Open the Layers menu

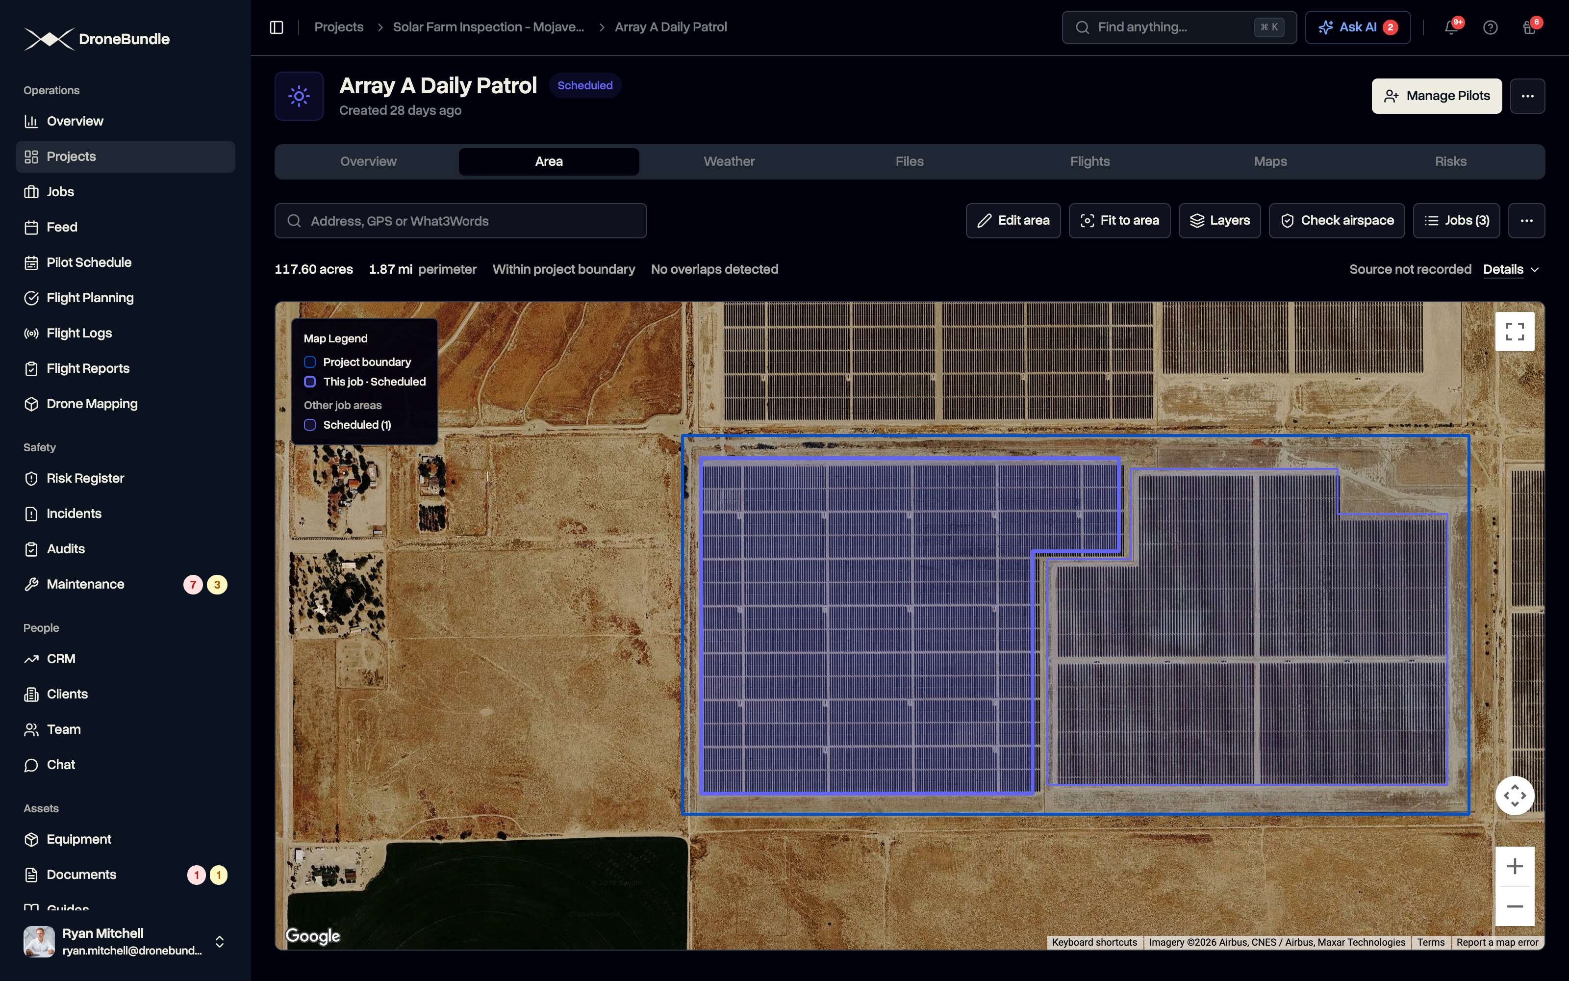tap(1219, 221)
